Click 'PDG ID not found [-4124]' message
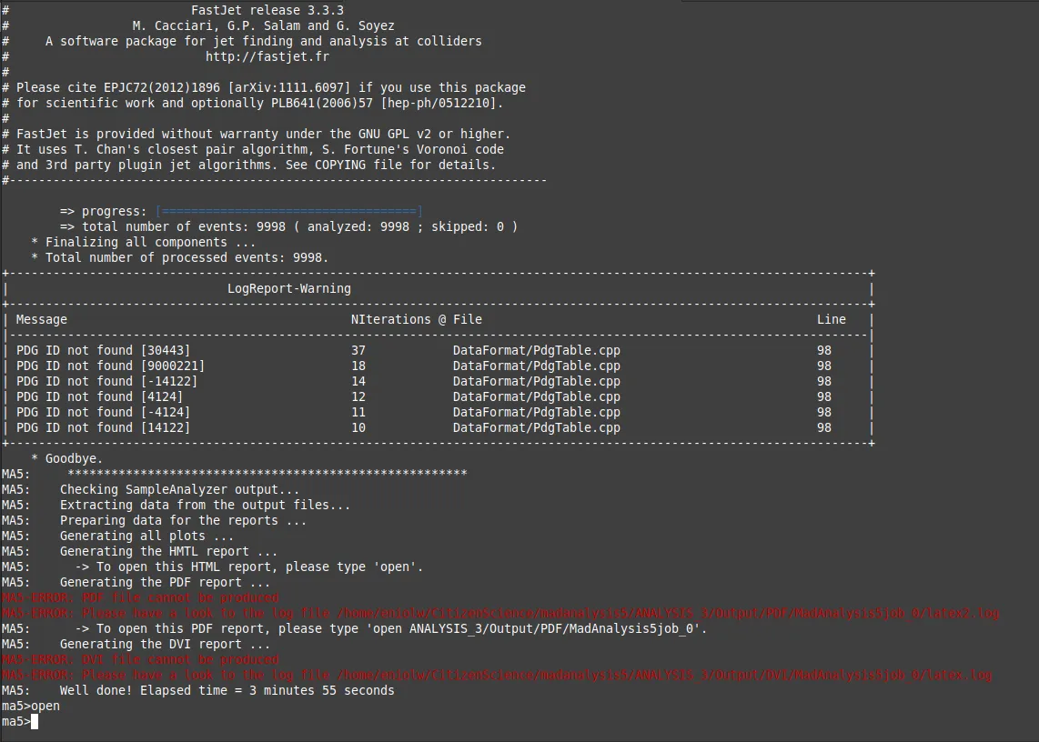The height and width of the screenshot is (742, 1039). (103, 412)
